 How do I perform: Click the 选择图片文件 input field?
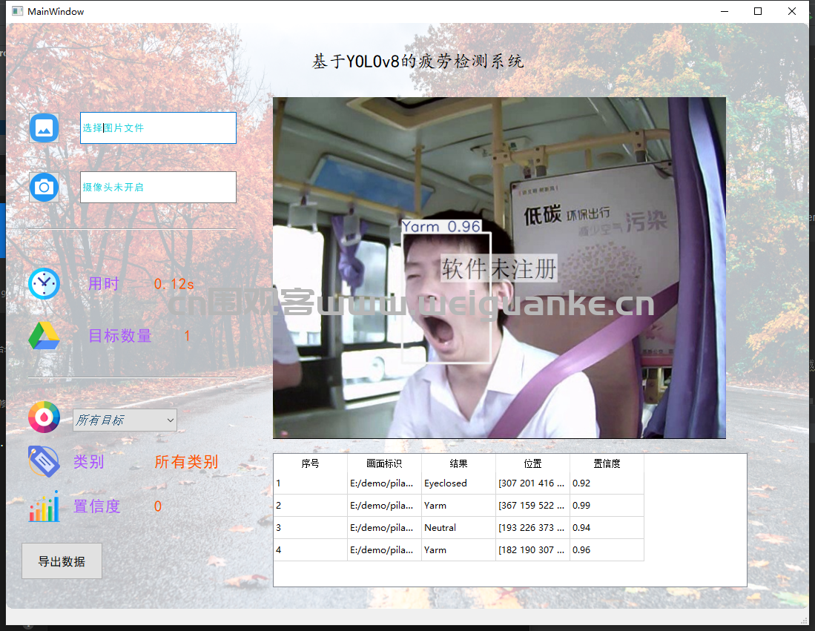[x=158, y=128]
